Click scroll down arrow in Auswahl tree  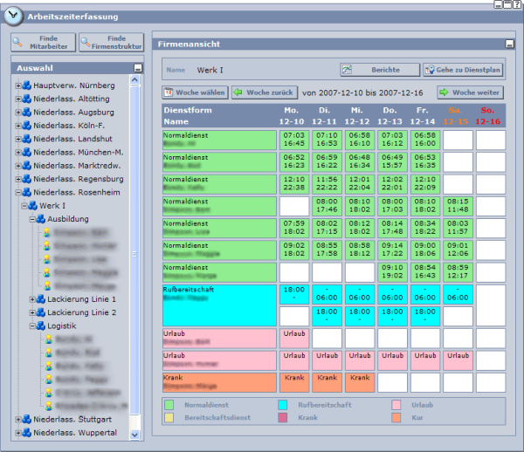134,435
